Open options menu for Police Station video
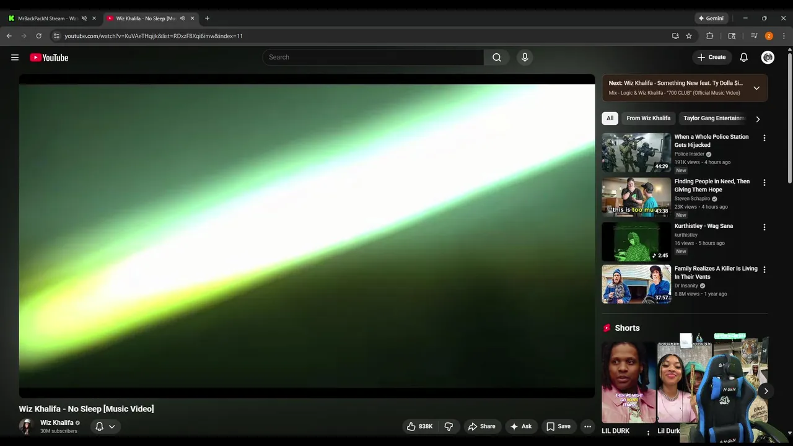 click(764, 138)
